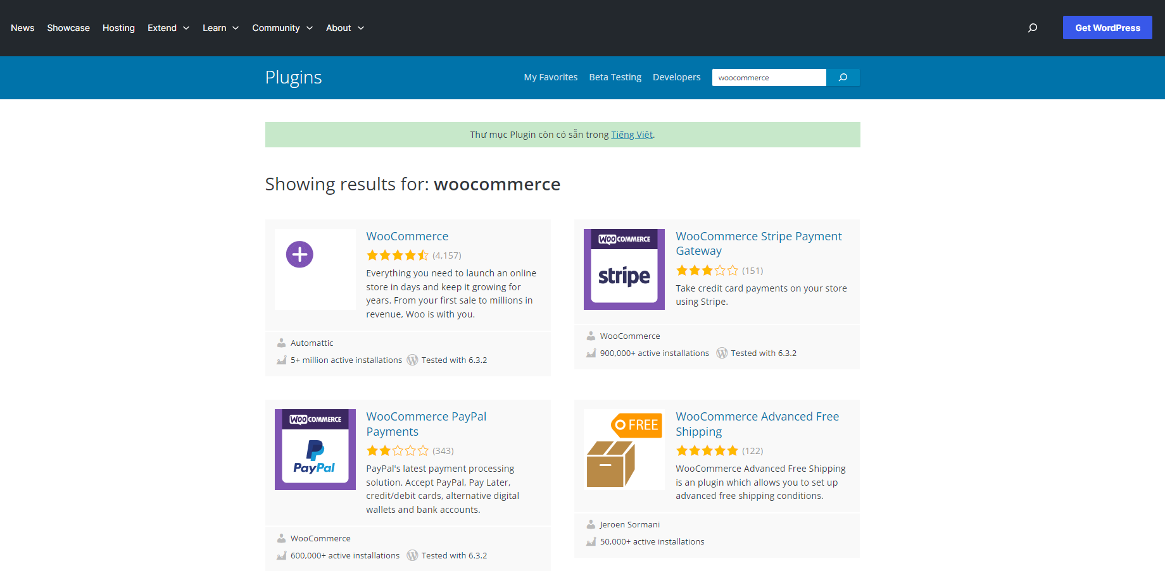Click installs chart icon beside 5+ million

282,360
